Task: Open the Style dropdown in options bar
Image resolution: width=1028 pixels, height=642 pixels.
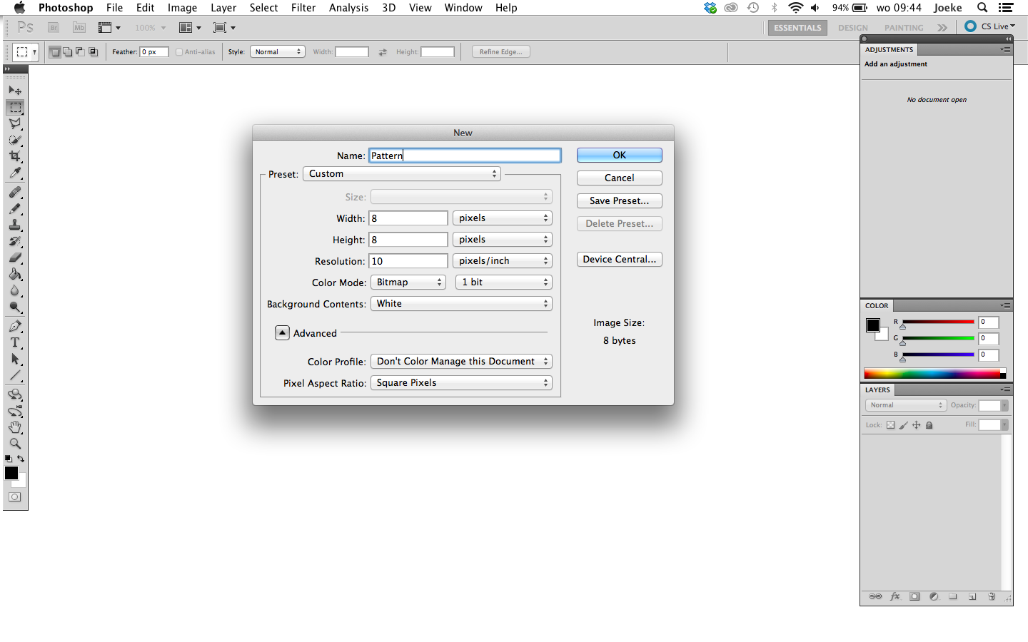Action: point(278,52)
